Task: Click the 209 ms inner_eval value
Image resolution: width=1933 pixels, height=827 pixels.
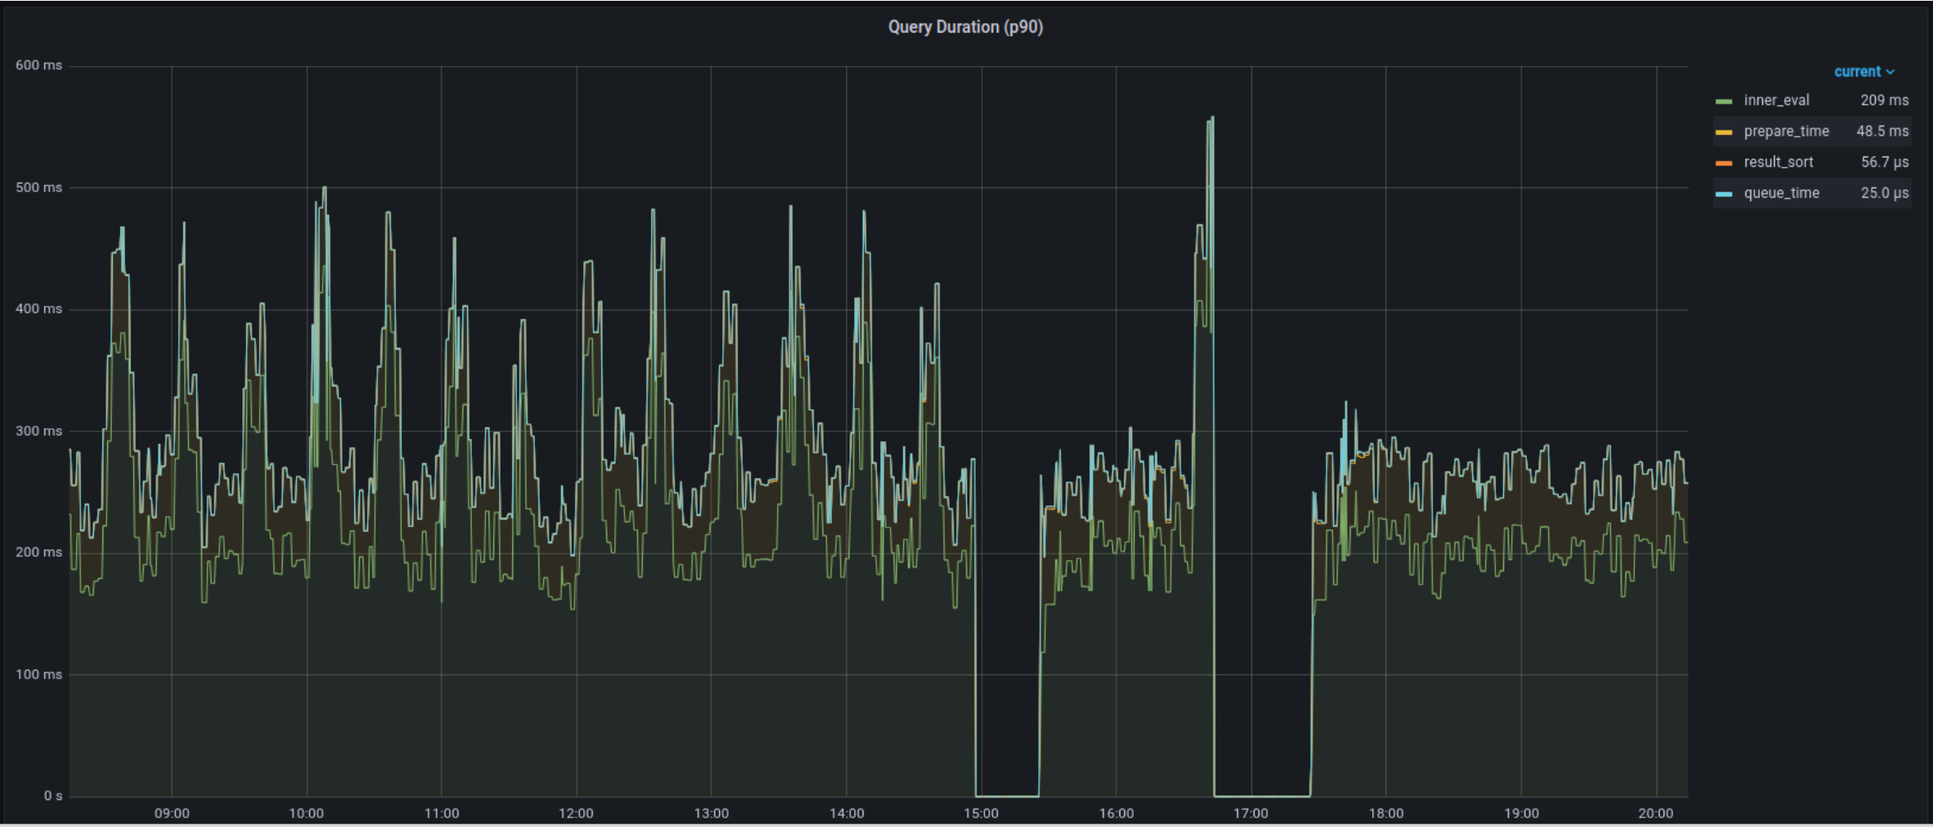Action: click(1884, 100)
